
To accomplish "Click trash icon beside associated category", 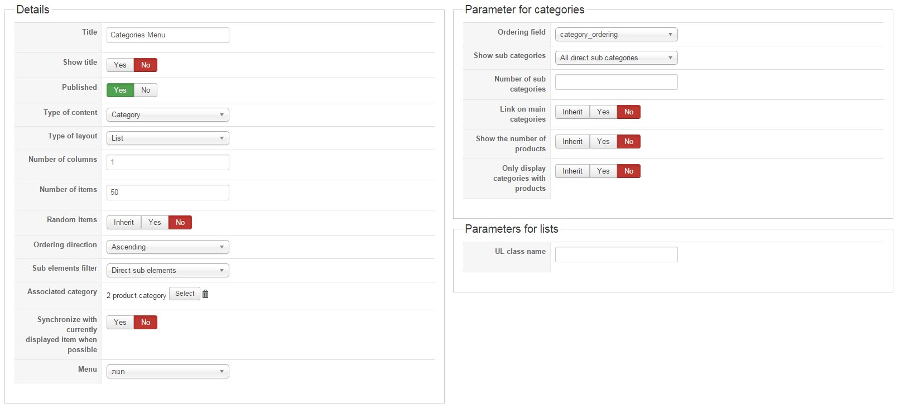I will click(x=205, y=294).
